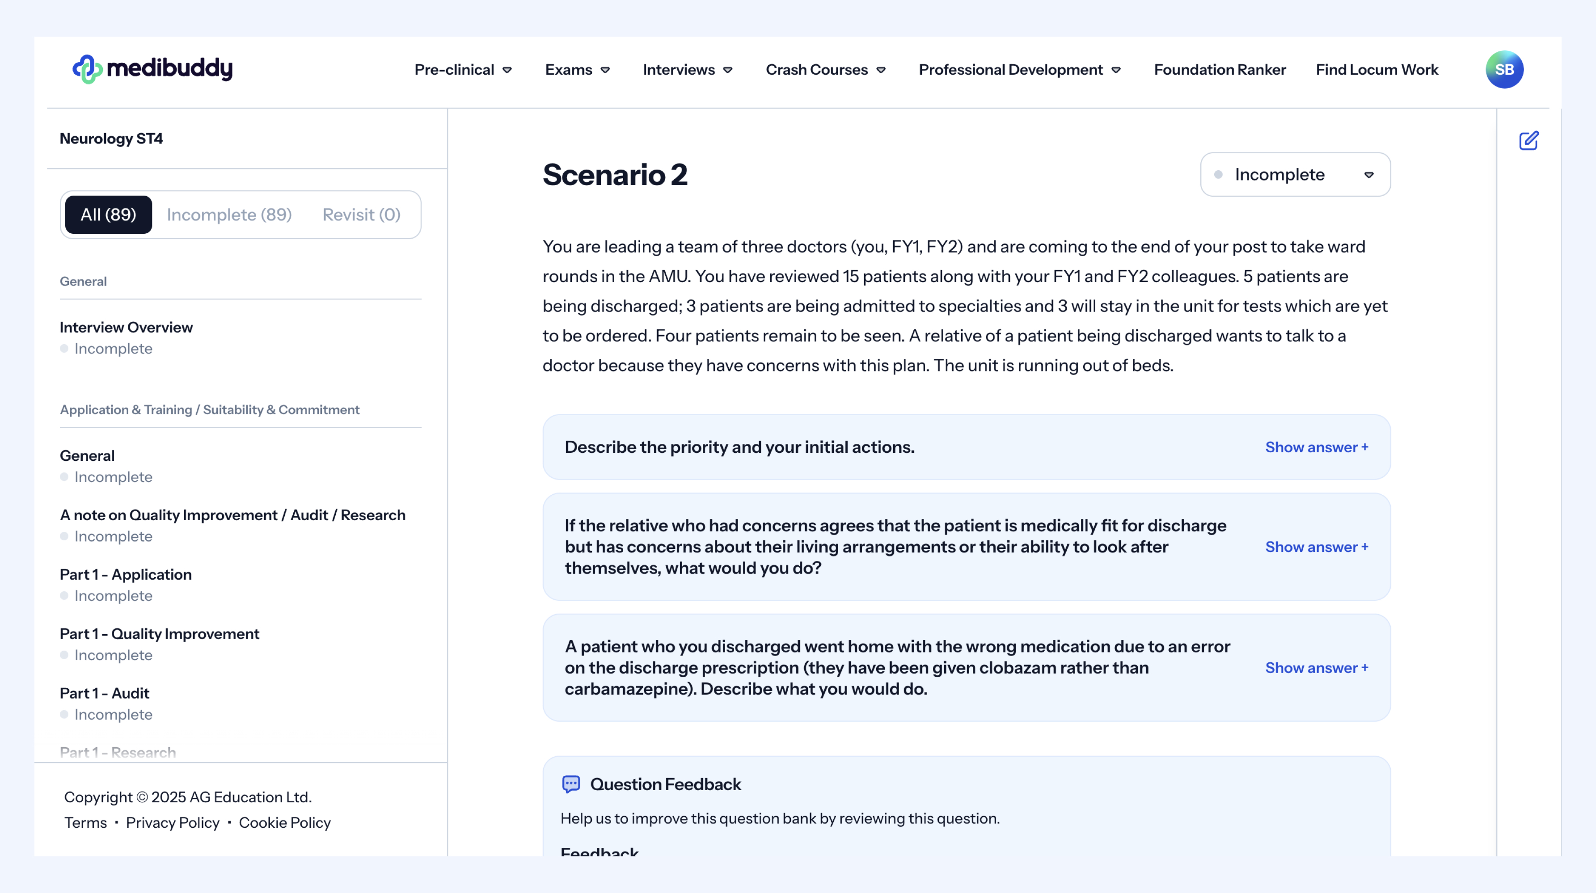Click the Pre-clinical dropdown arrow icon
Image resolution: width=1596 pixels, height=893 pixels.
[507, 70]
